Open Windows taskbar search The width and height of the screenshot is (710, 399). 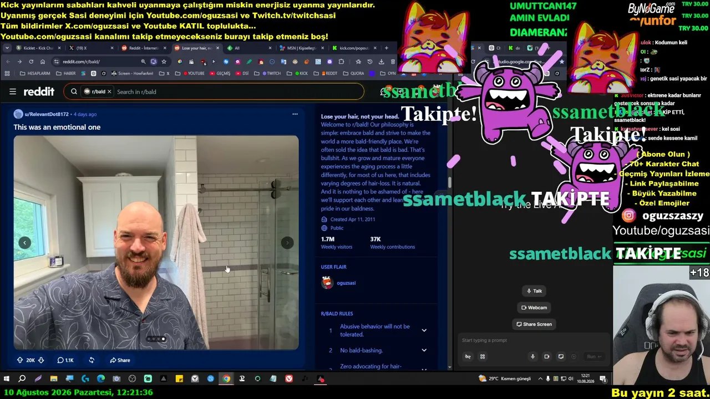coord(22,379)
